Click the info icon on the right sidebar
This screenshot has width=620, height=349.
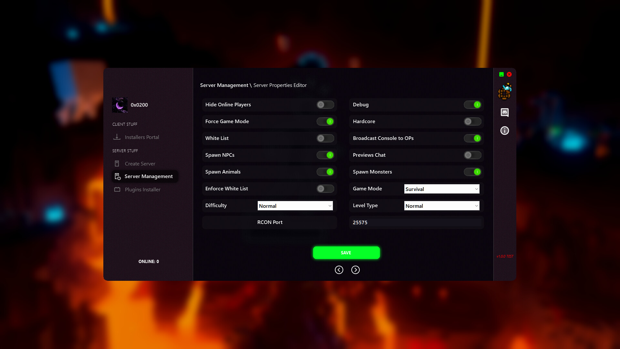point(505,130)
